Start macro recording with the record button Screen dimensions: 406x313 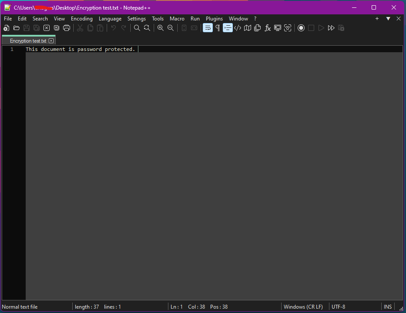click(x=301, y=28)
